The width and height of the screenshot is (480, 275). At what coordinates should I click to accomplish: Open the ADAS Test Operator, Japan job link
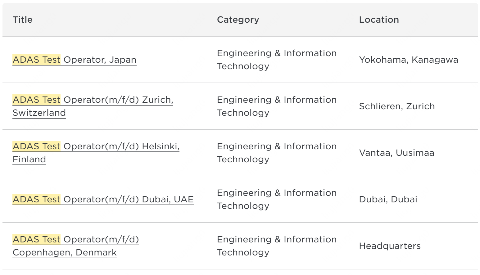(75, 60)
